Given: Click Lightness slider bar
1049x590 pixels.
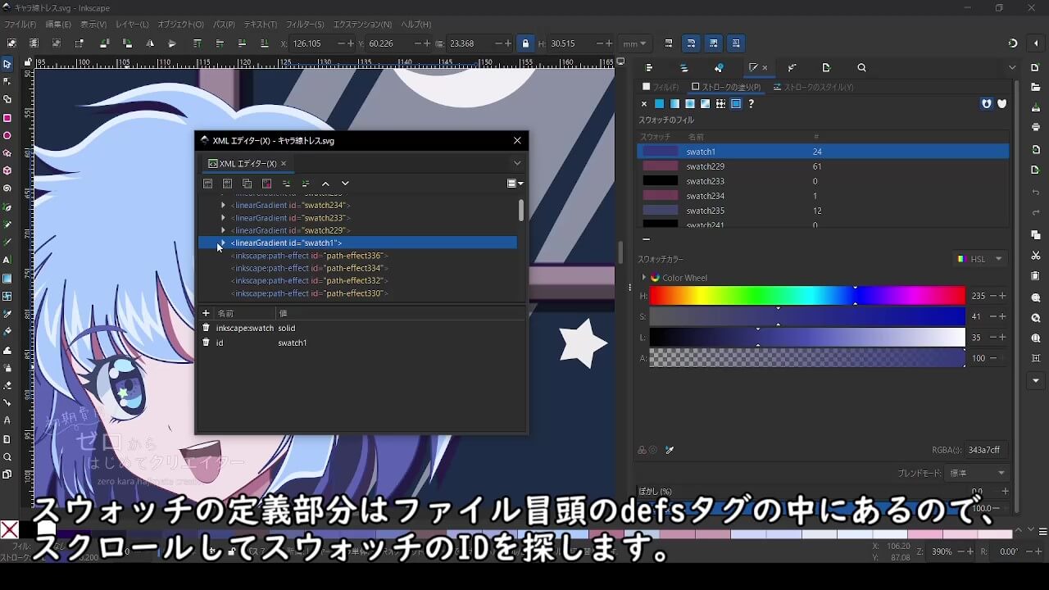Looking at the screenshot, I should 807,337.
